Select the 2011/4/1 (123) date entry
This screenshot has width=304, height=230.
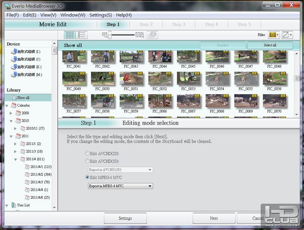(x=38, y=167)
